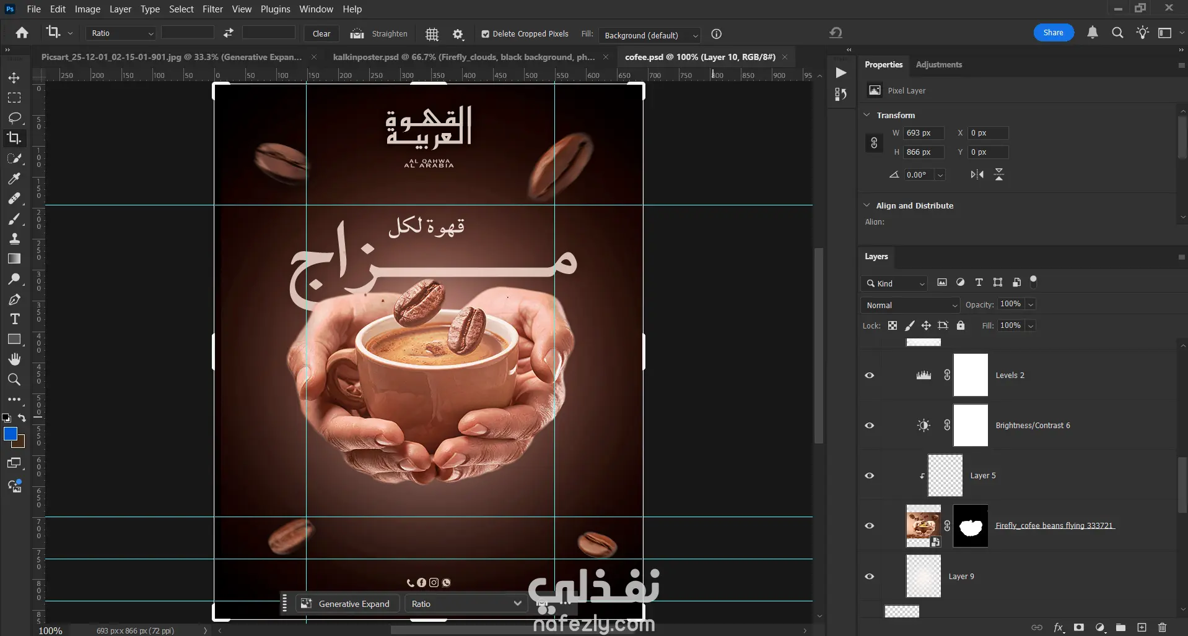Open the Fill Background (default) dropdown
This screenshot has width=1188, height=636.
(x=649, y=35)
